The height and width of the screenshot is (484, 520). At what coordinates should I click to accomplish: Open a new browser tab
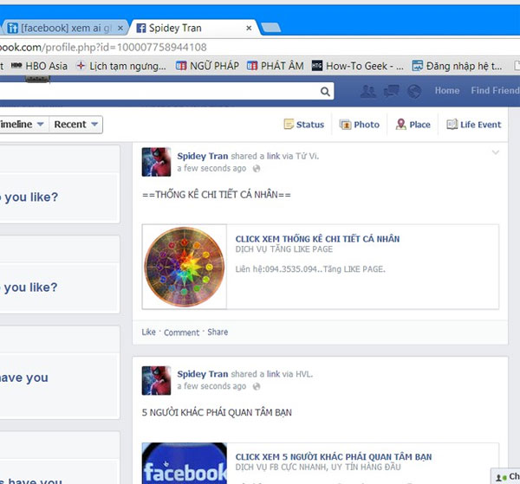pos(271,28)
